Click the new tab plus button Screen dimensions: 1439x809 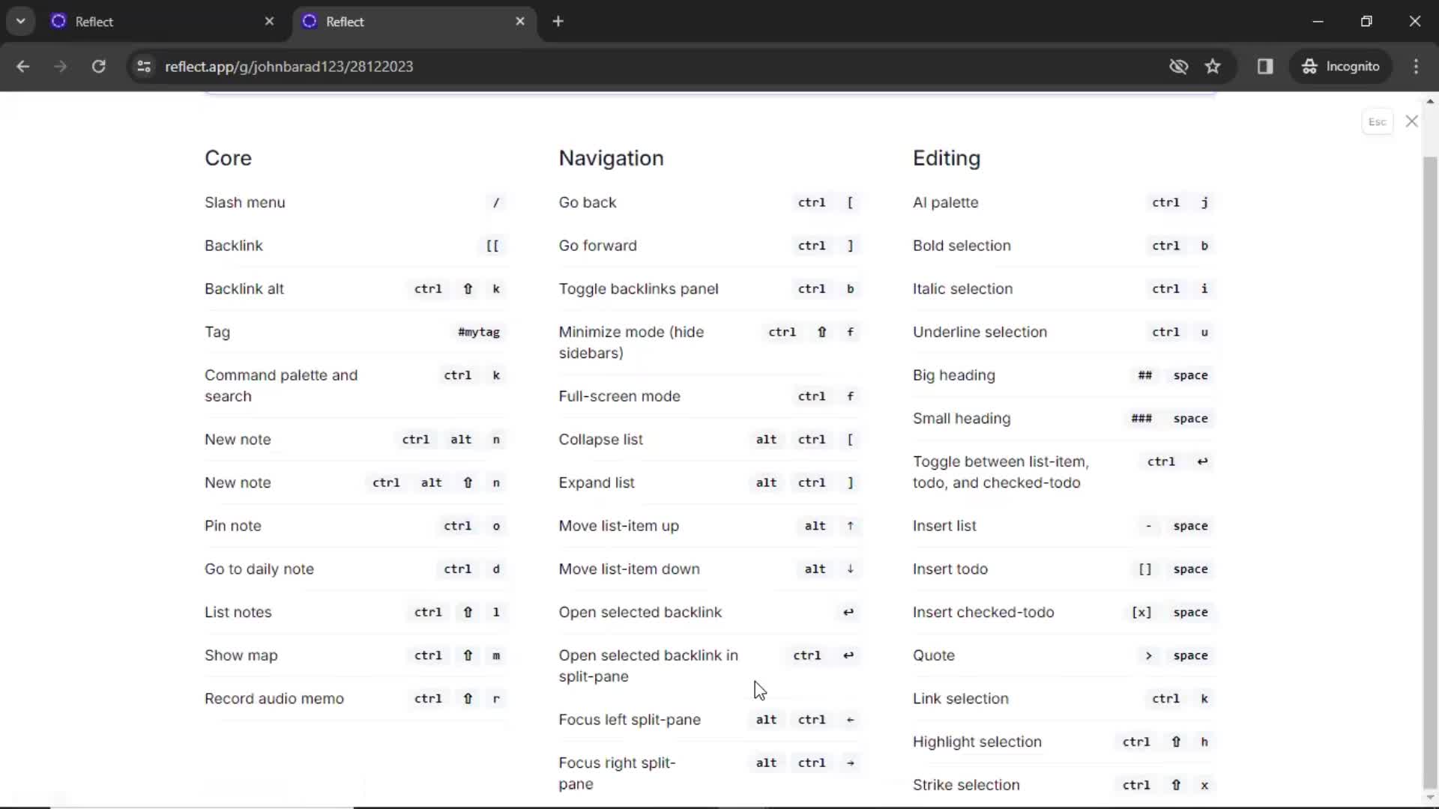(558, 22)
